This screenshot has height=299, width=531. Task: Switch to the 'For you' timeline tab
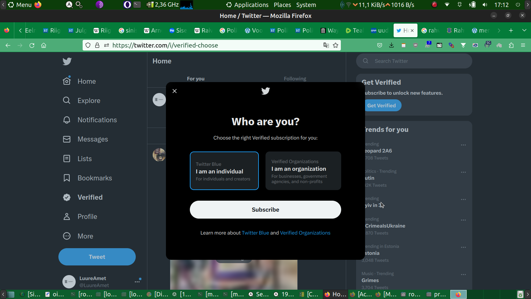(x=196, y=79)
